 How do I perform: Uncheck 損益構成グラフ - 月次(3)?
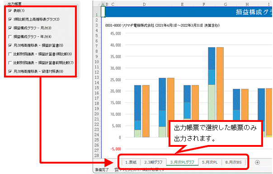click(10, 28)
